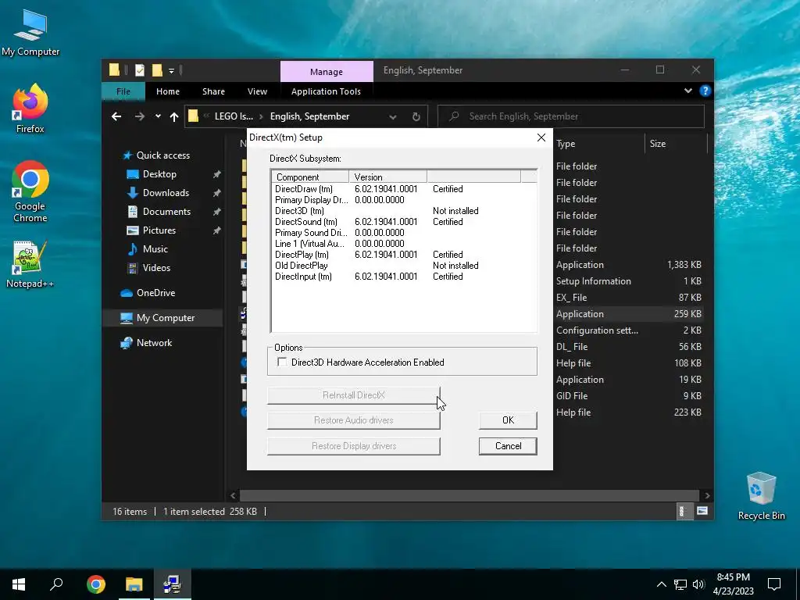Open address bar history dropdown

pyautogui.click(x=393, y=117)
